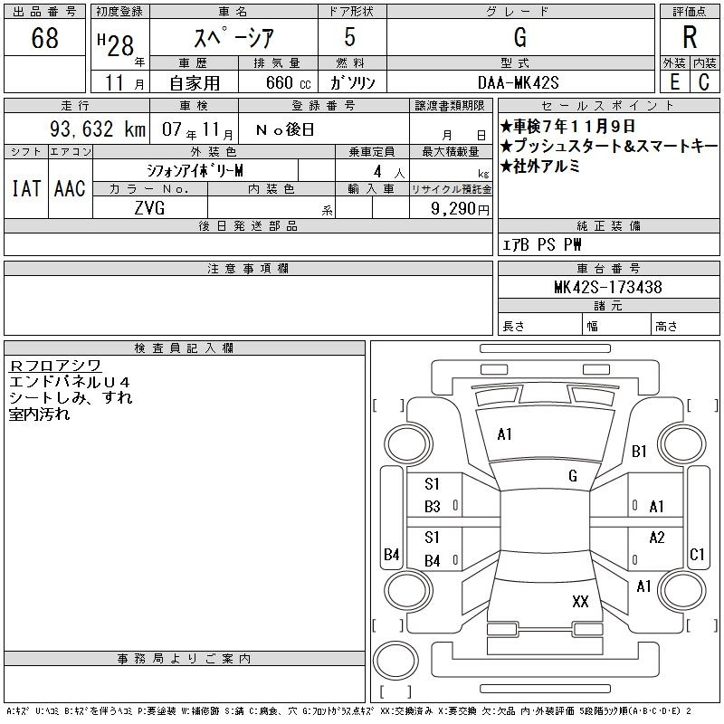
Task: Click the model code DAA-MK42S
Action: [518, 82]
